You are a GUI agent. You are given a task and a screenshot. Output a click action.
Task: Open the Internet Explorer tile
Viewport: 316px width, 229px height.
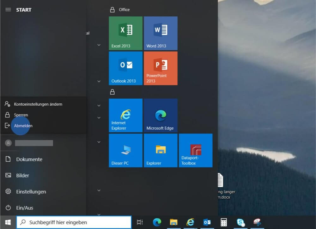(x=125, y=115)
